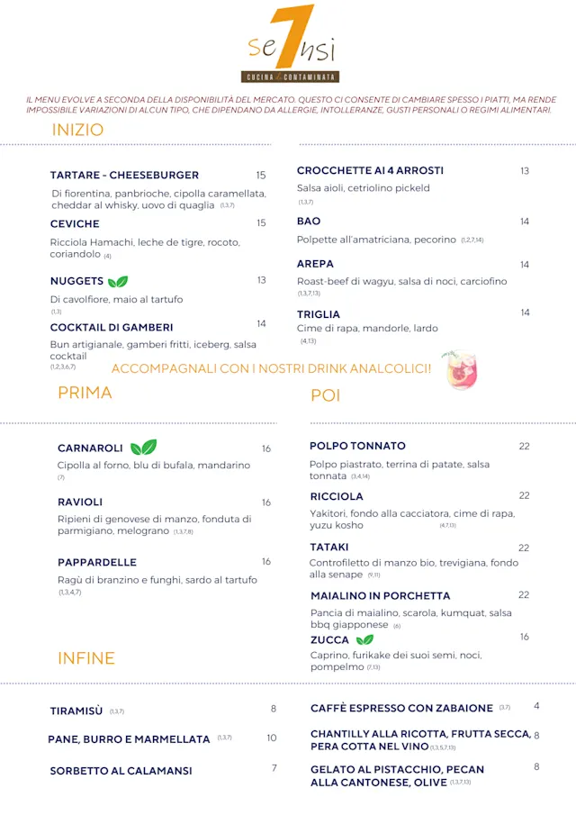Click the analcolici drinks promo text
The width and height of the screenshot is (576, 815).
(x=271, y=369)
